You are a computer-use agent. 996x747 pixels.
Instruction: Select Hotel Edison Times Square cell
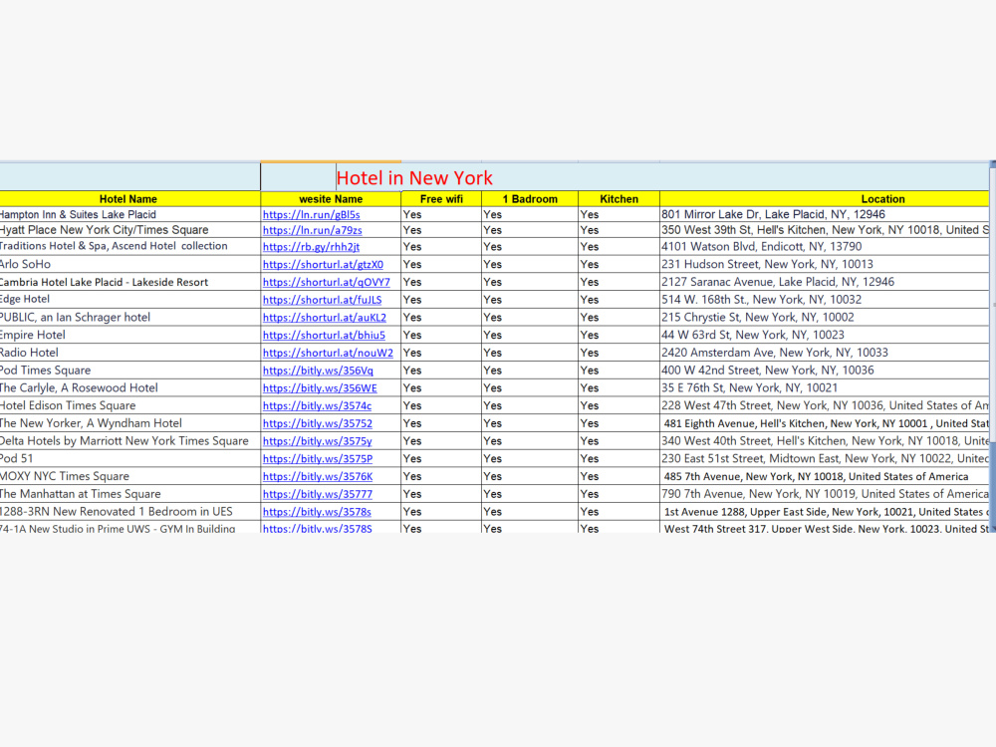click(129, 405)
